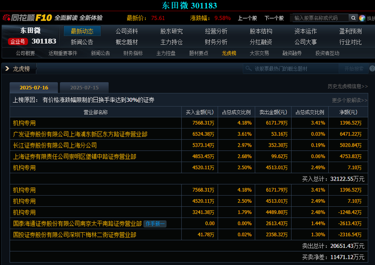Switch to 主力控盘 sub-tab
Viewport: 375px width, 265px height.
click(166, 53)
